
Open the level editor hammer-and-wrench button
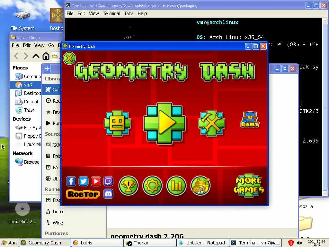click(x=211, y=123)
